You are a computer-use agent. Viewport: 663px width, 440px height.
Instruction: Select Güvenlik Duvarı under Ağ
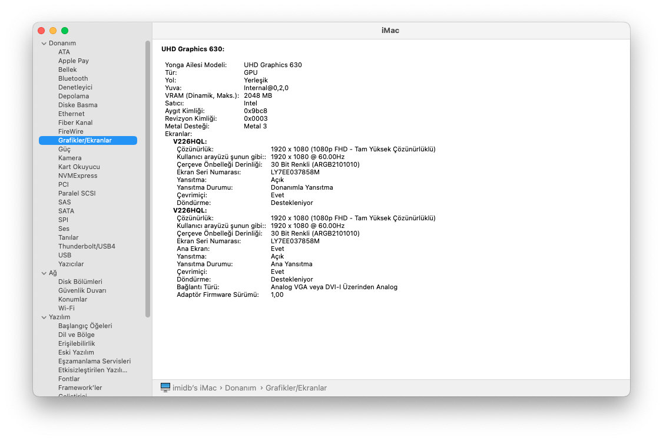[x=82, y=290]
